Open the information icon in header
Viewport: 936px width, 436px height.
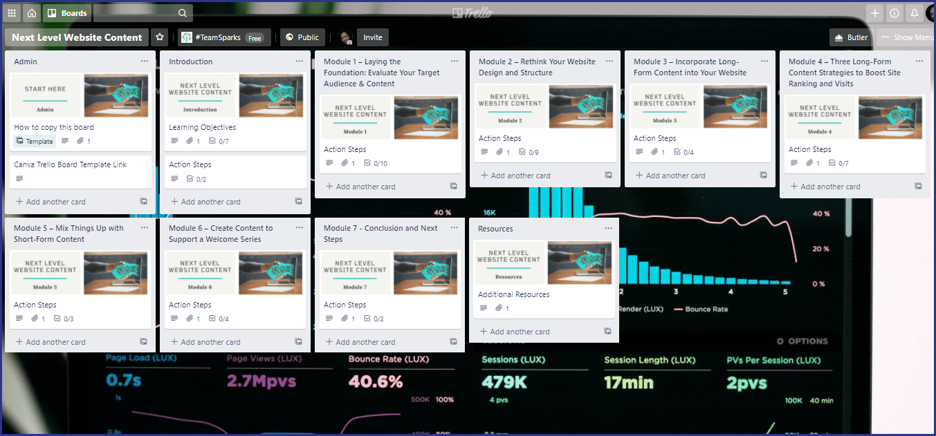pos(894,12)
